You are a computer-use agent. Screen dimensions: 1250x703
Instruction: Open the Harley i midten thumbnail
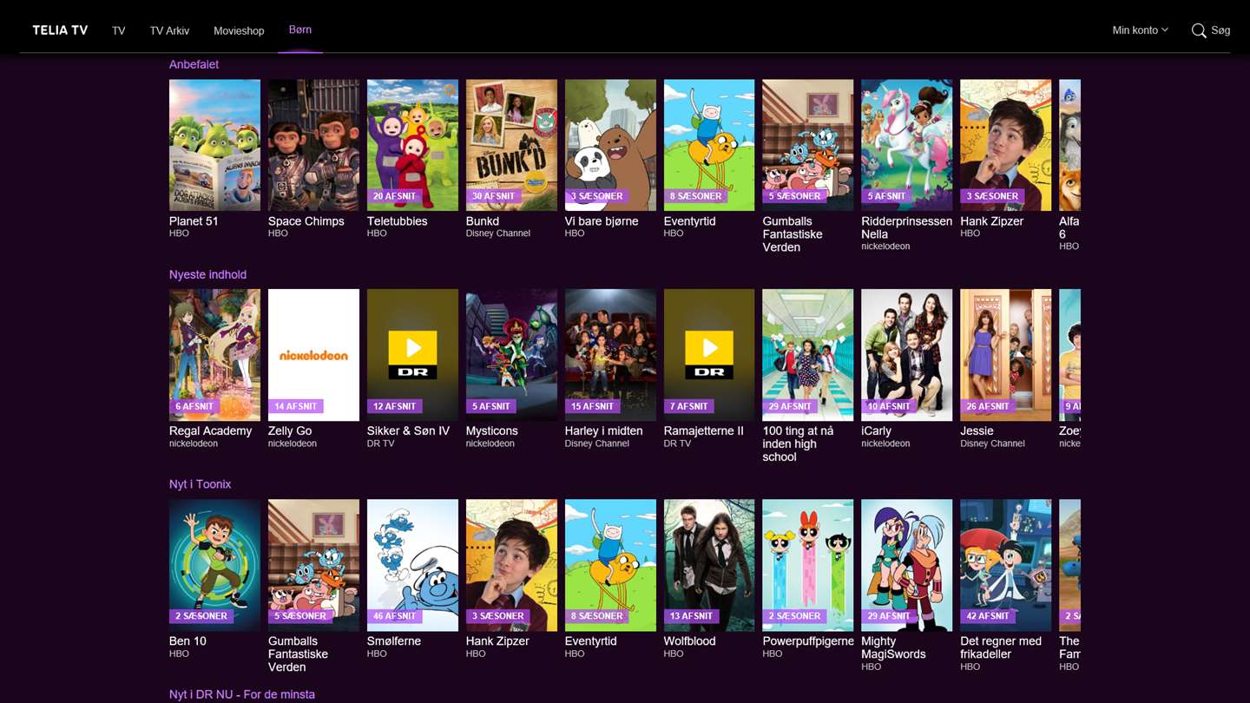(610, 355)
